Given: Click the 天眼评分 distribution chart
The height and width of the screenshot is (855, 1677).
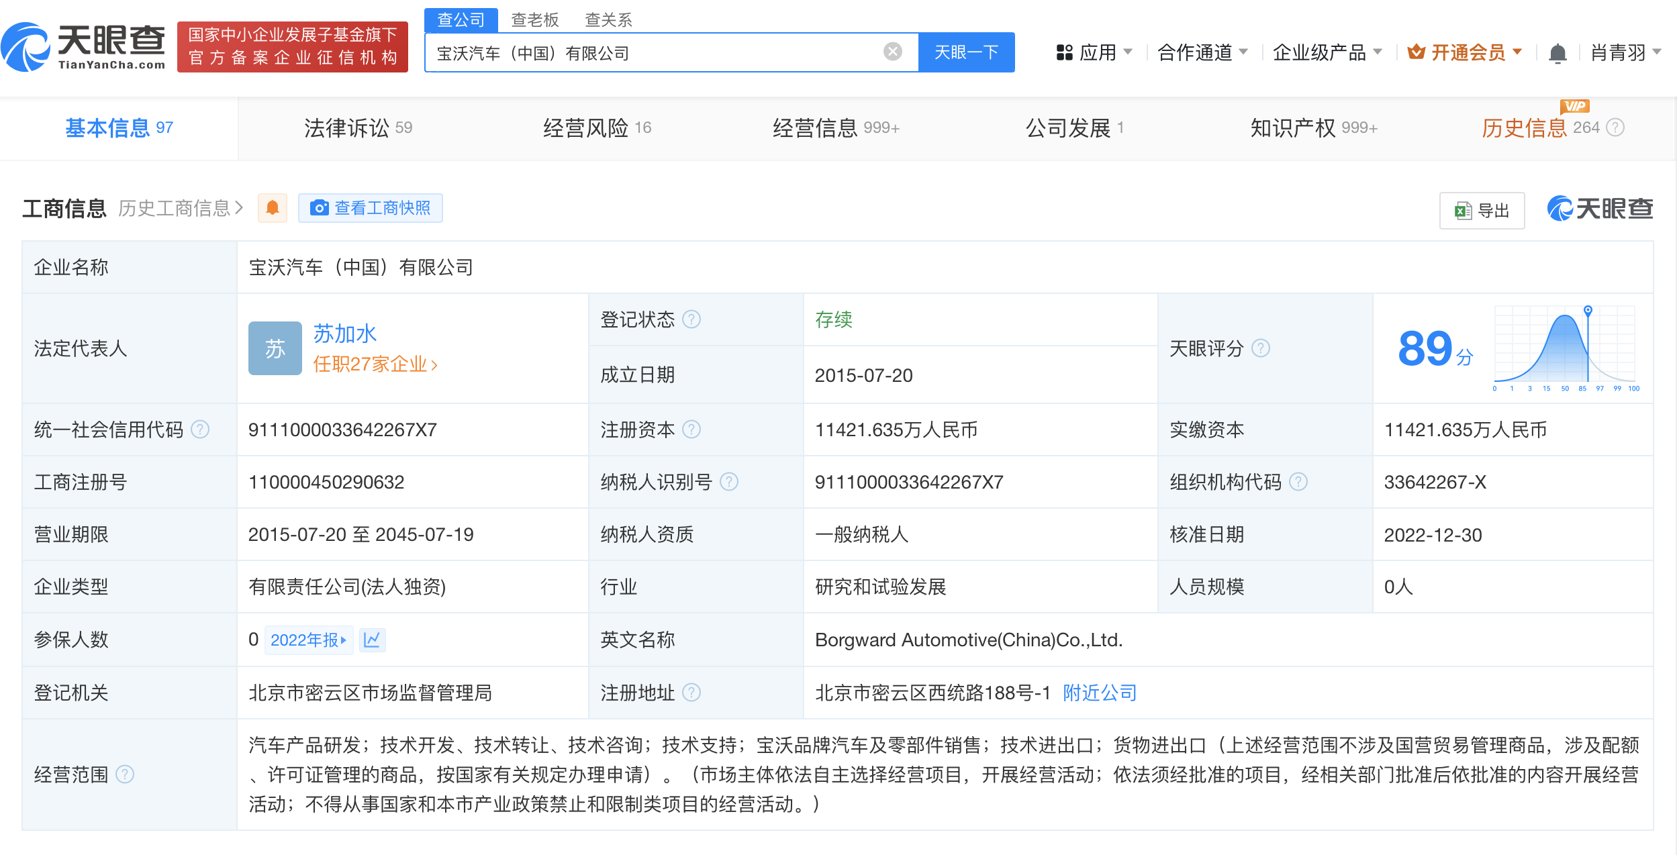Looking at the screenshot, I should (x=1566, y=348).
